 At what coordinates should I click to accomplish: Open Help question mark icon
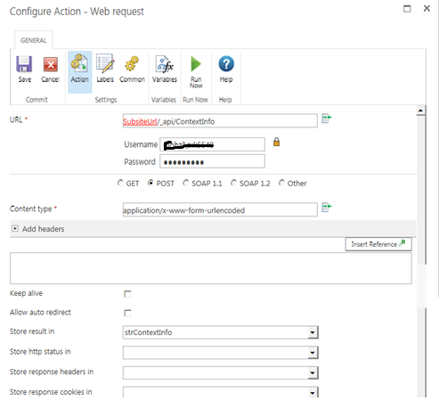(226, 63)
